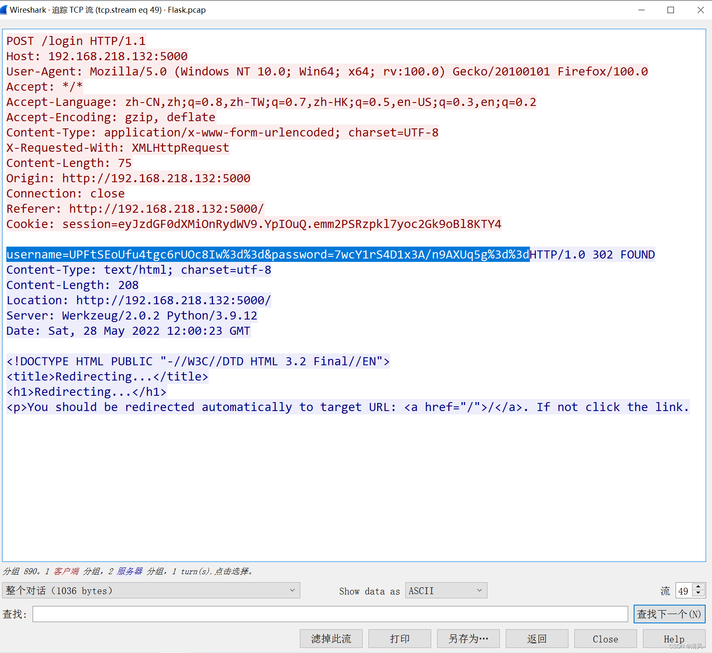
Task: Click the Help button
Action: click(674, 639)
